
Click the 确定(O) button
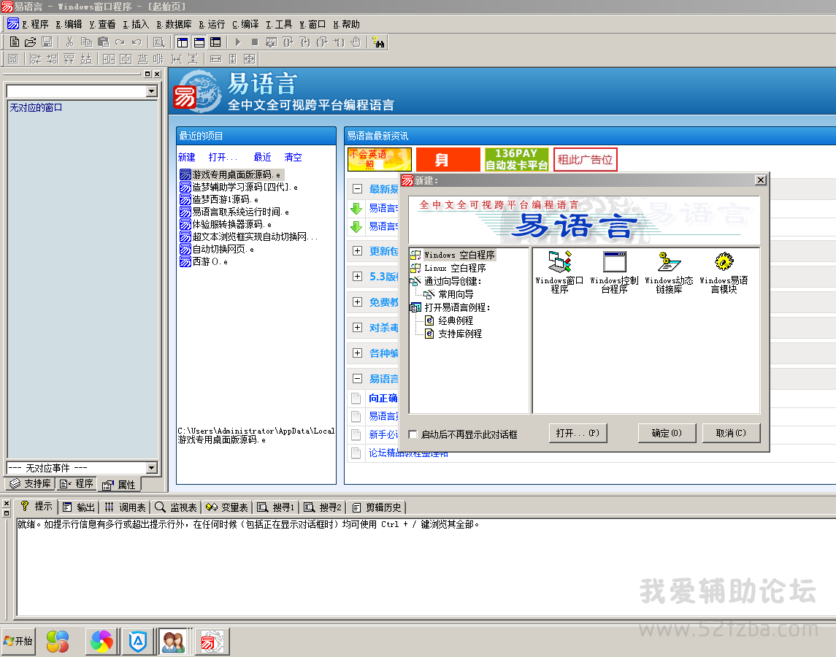[667, 433]
